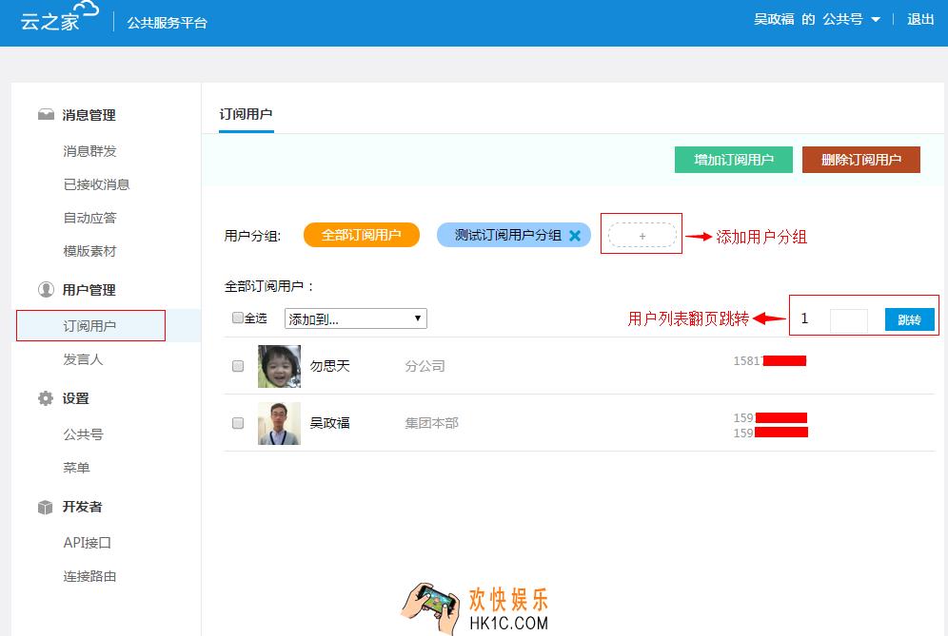The width and height of the screenshot is (948, 636).
Task: Click the 用户管理 section heading
Action: 89,290
